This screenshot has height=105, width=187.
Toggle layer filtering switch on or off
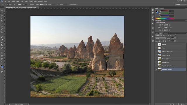[x=175, y=35]
